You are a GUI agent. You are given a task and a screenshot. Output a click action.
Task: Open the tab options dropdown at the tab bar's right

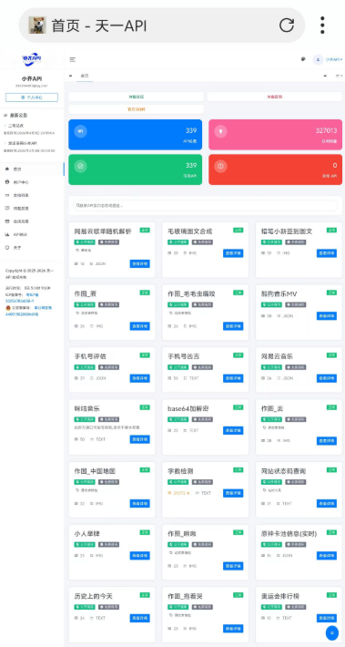click(x=339, y=76)
